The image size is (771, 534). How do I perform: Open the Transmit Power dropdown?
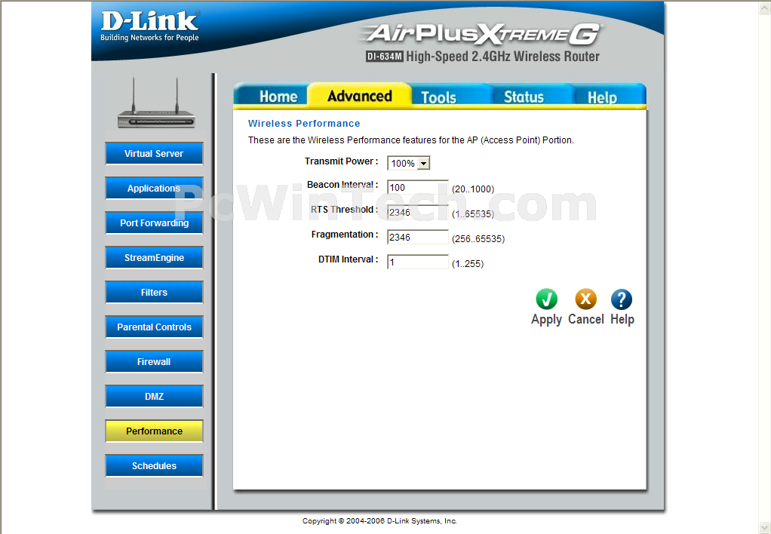pos(409,163)
